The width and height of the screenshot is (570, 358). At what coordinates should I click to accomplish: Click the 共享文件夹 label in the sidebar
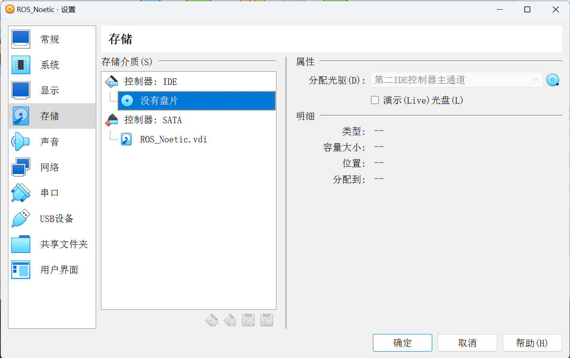[x=64, y=244]
